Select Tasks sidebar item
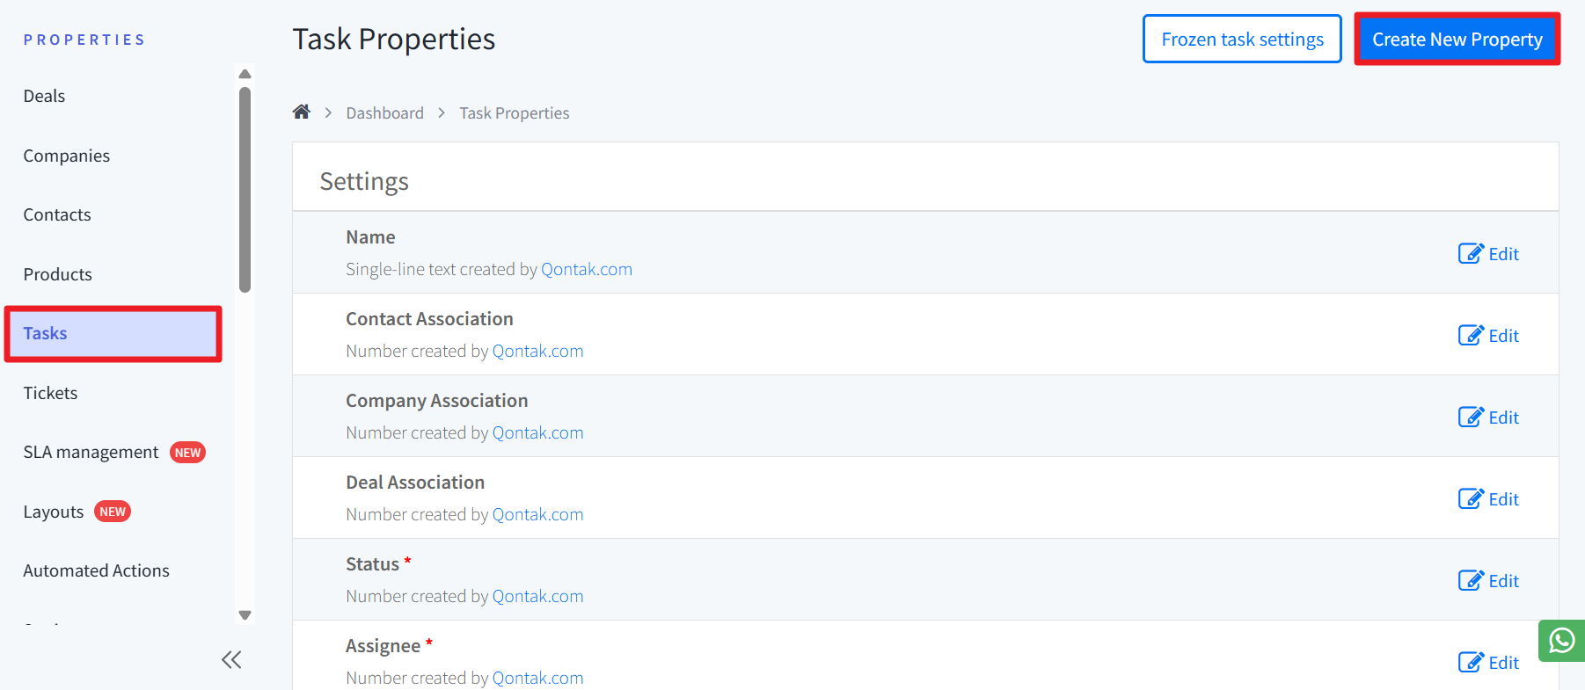 pos(113,334)
